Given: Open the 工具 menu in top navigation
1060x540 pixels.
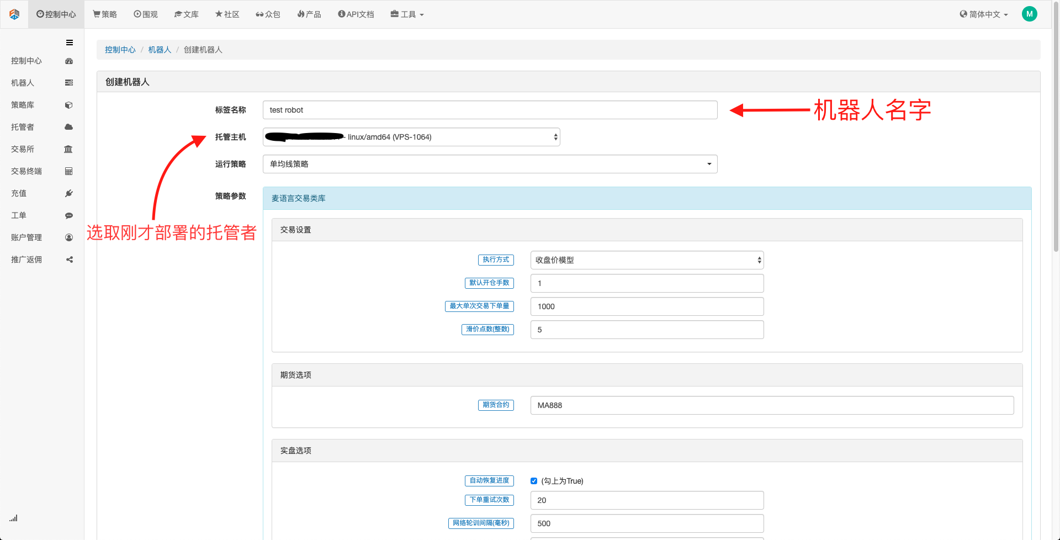Looking at the screenshot, I should [407, 14].
